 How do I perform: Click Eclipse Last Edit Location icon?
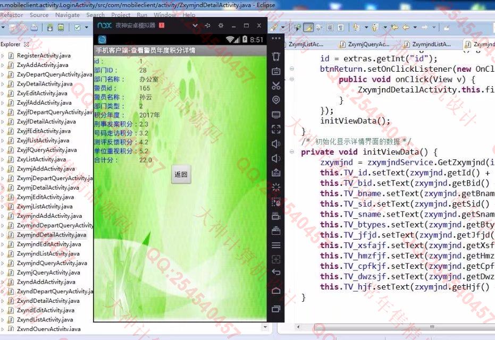395,28
